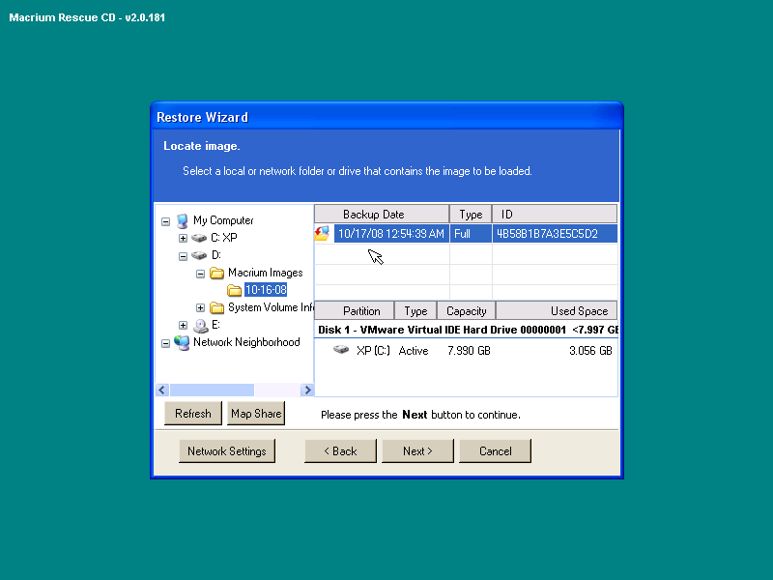The image size is (773, 580).
Task: Click the E: optical drive icon
Action: [201, 325]
